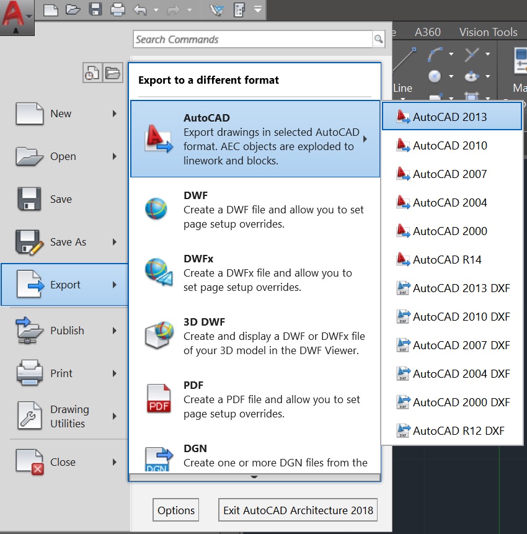The width and height of the screenshot is (527, 534).
Task: Select Close in the application menu
Action: (x=64, y=462)
